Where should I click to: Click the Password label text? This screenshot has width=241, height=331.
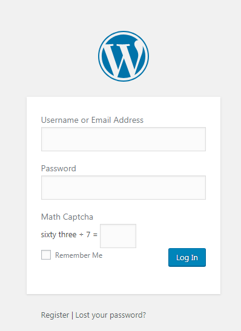click(59, 168)
